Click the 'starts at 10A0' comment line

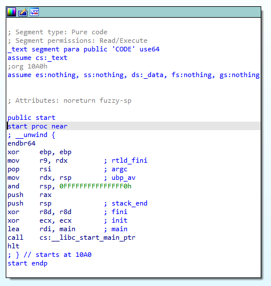coord(50,255)
